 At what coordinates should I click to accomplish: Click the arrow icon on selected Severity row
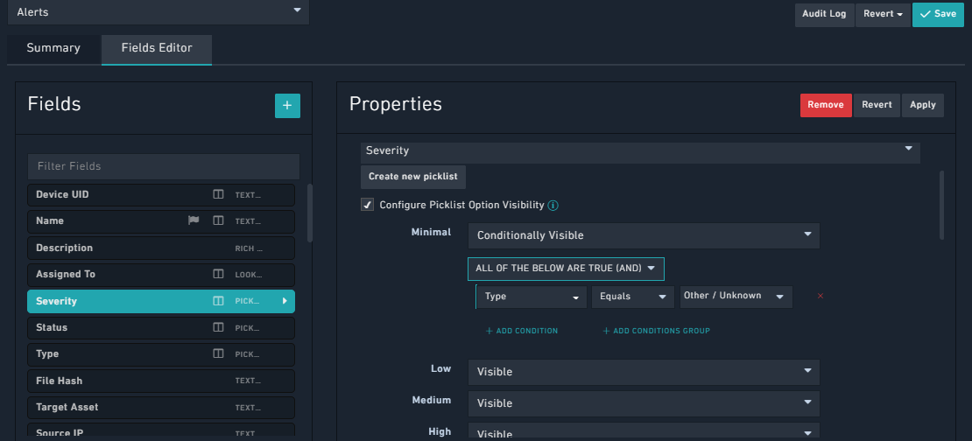(x=285, y=301)
